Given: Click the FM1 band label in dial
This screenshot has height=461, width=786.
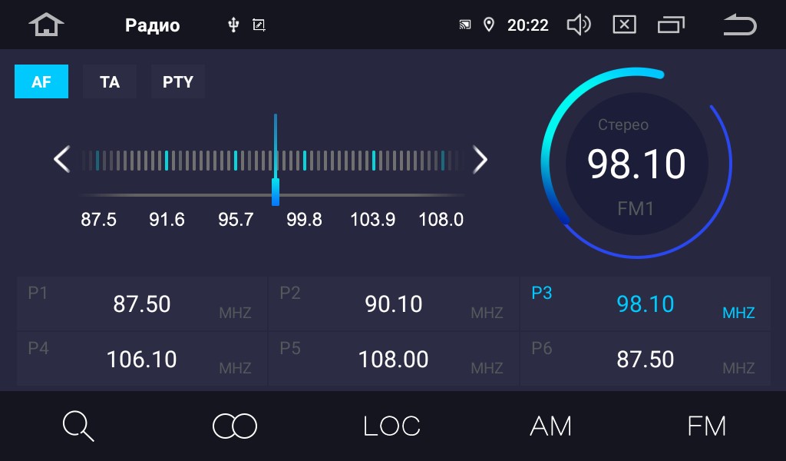Looking at the screenshot, I should [636, 208].
